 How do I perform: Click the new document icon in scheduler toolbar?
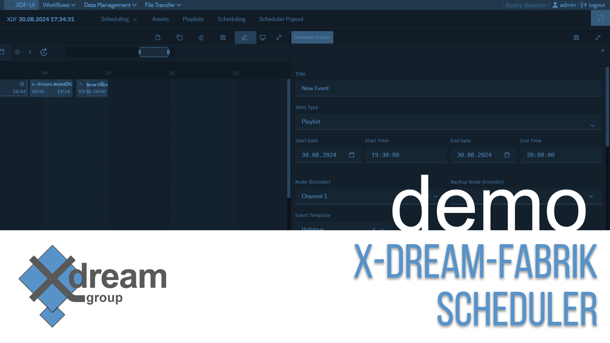(158, 37)
